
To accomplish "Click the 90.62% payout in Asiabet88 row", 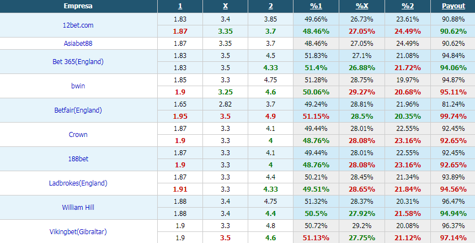I will pos(453,44).
